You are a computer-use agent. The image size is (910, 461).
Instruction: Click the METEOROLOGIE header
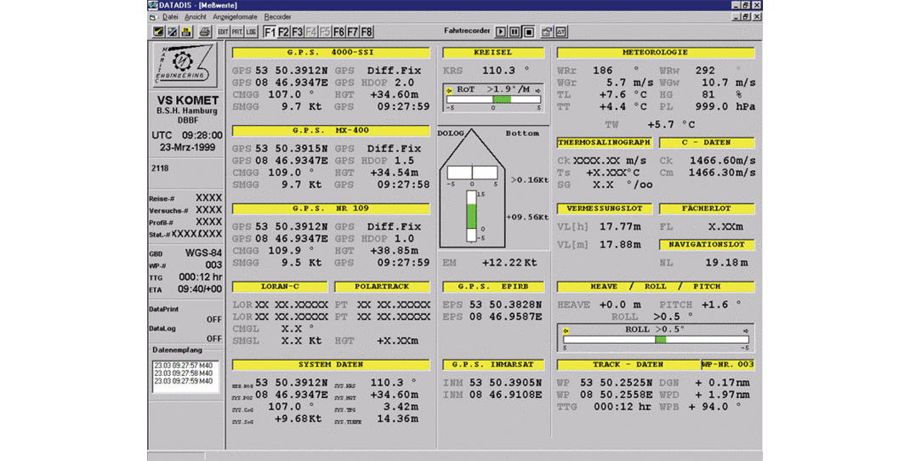pyautogui.click(x=655, y=53)
